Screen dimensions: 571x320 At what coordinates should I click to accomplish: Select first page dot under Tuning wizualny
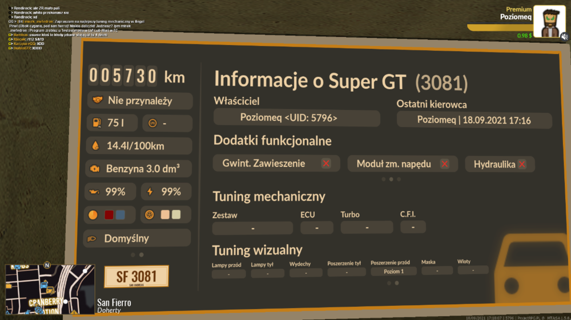tap(389, 283)
